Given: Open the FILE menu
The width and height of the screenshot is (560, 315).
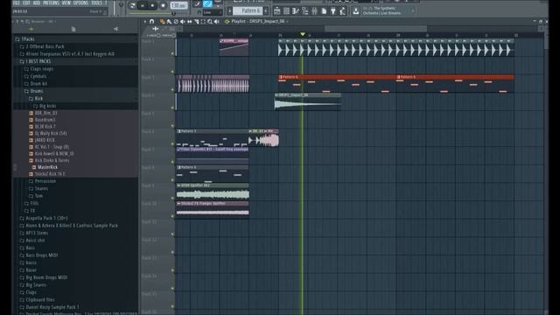Looking at the screenshot, I should click(x=17, y=3).
